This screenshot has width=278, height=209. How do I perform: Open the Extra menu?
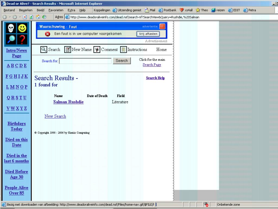[71, 10]
